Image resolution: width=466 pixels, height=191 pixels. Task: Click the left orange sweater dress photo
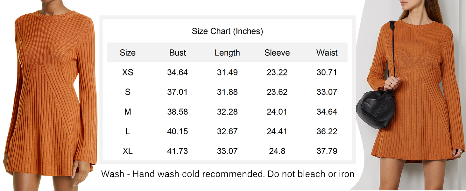(x=51, y=95)
